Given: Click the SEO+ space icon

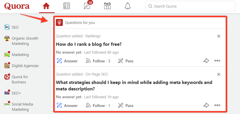Looking at the screenshot, I should pyautogui.click(x=7, y=93).
